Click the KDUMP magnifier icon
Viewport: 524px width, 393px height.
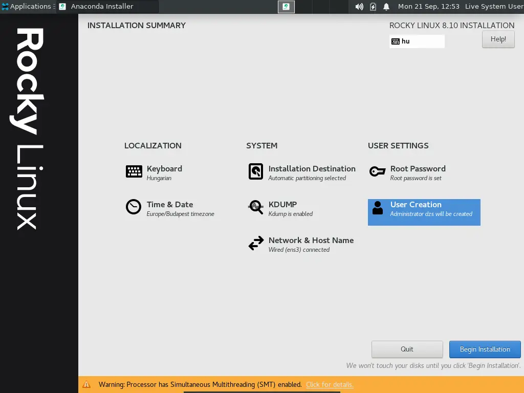(256, 207)
